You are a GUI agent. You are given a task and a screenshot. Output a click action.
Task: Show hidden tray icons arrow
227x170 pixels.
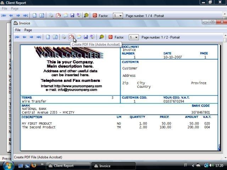(x=193, y=165)
